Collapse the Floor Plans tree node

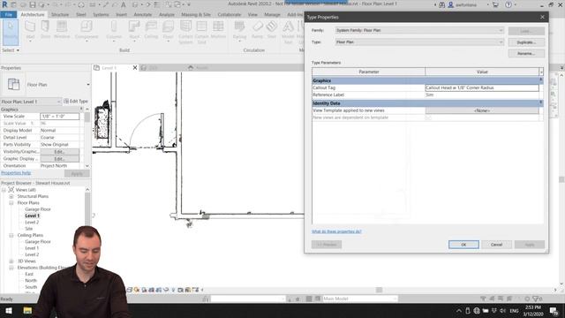tap(11, 203)
